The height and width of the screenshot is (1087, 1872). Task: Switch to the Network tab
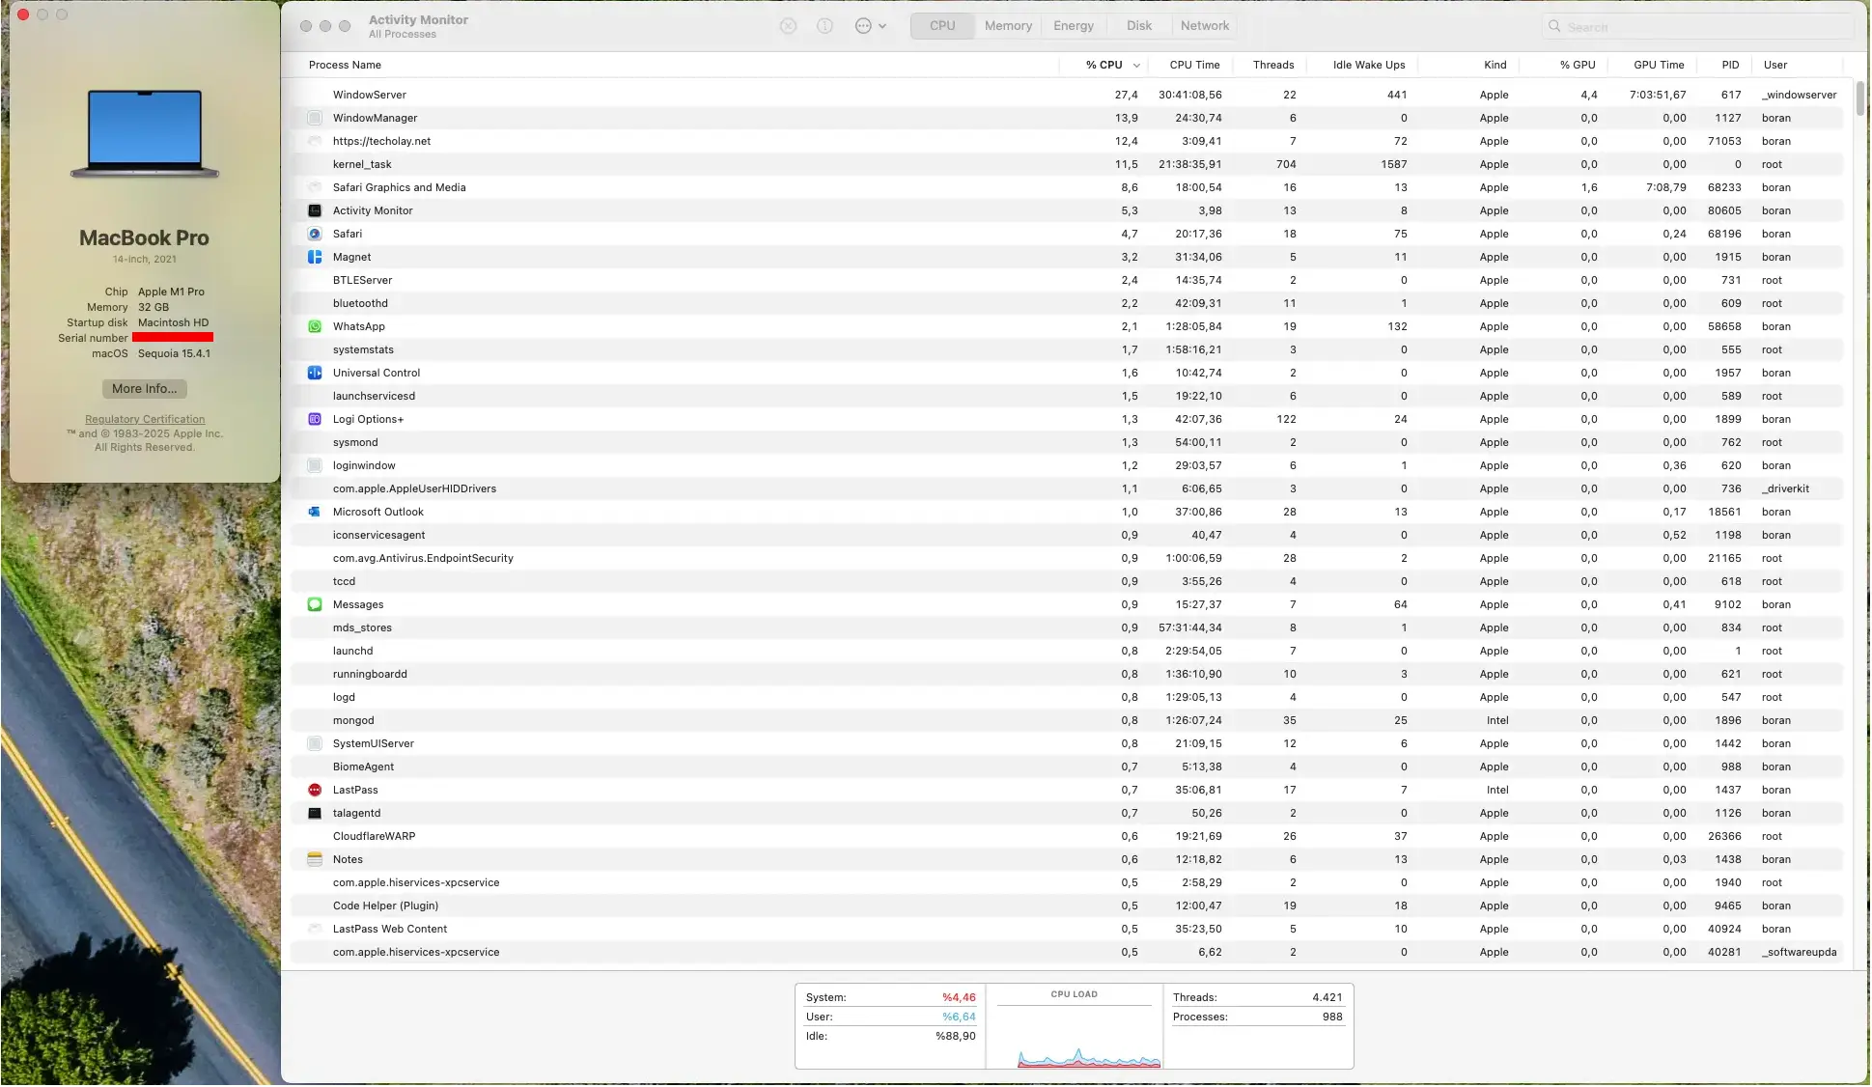click(1205, 26)
